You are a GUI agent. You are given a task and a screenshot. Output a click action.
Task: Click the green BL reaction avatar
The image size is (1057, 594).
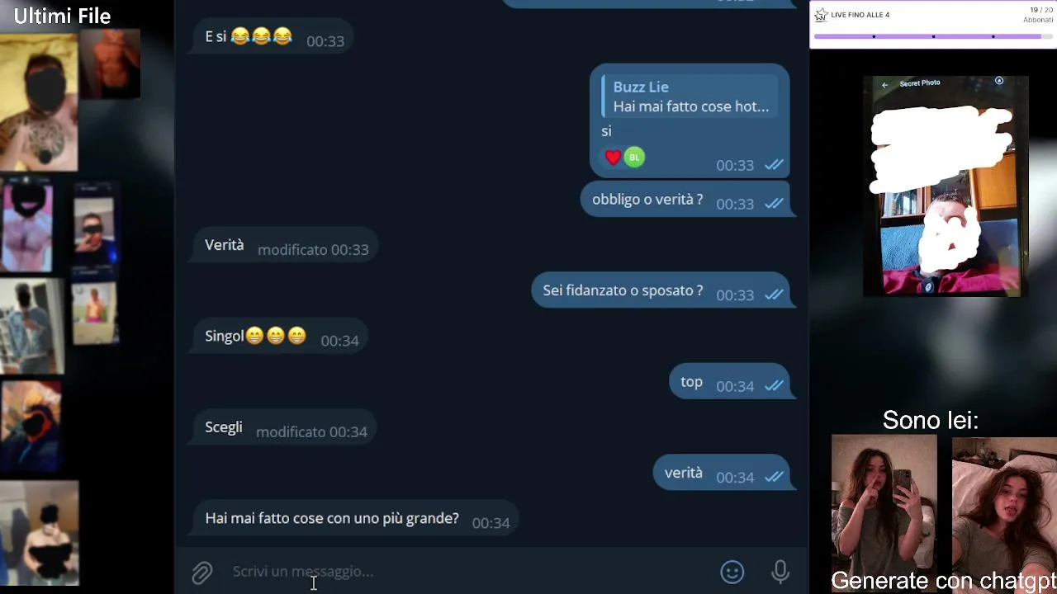tap(634, 157)
